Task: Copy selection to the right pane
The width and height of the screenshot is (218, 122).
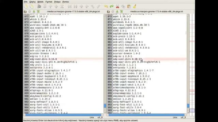Action: point(69,6)
